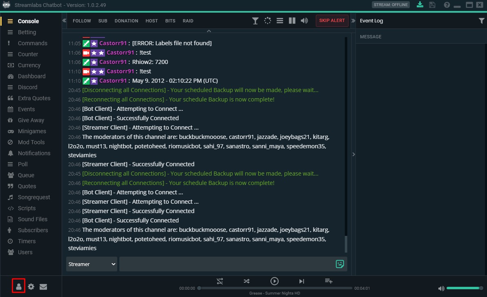Click the chat message input field

tap(227, 264)
